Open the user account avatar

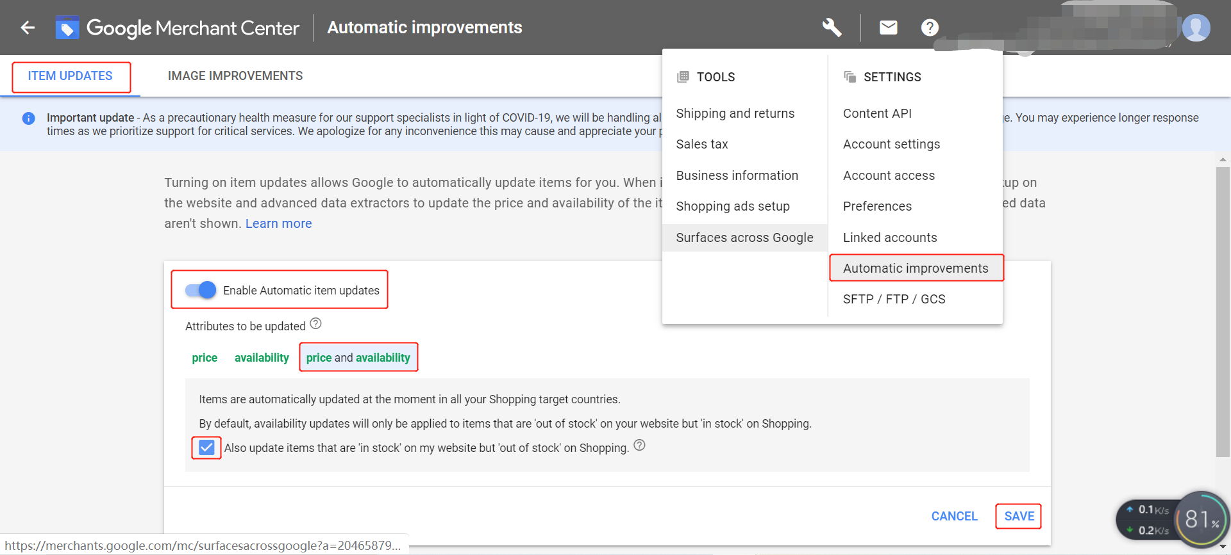point(1196,28)
